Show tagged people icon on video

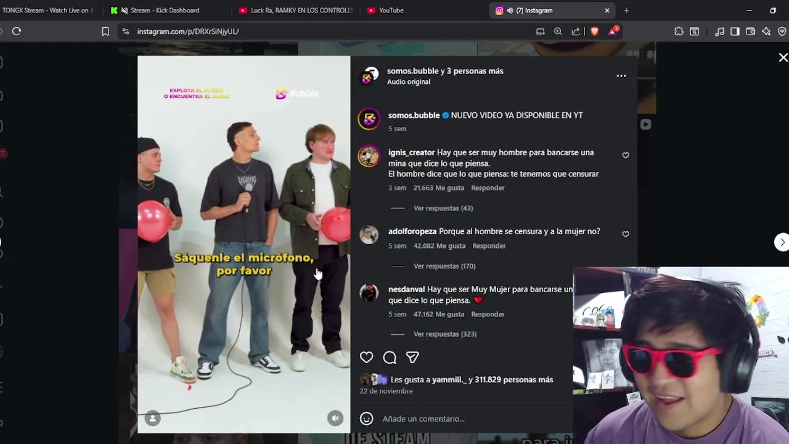(x=152, y=418)
